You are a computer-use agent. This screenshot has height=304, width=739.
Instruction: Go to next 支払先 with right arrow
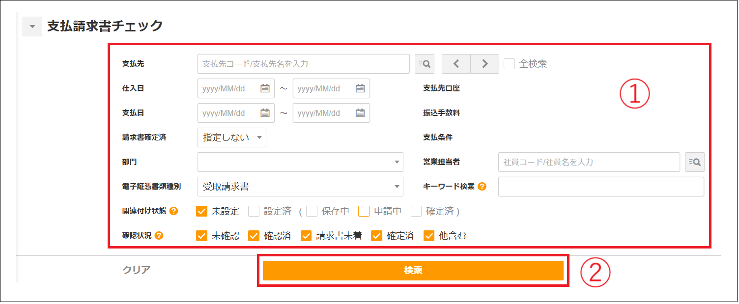tap(484, 64)
